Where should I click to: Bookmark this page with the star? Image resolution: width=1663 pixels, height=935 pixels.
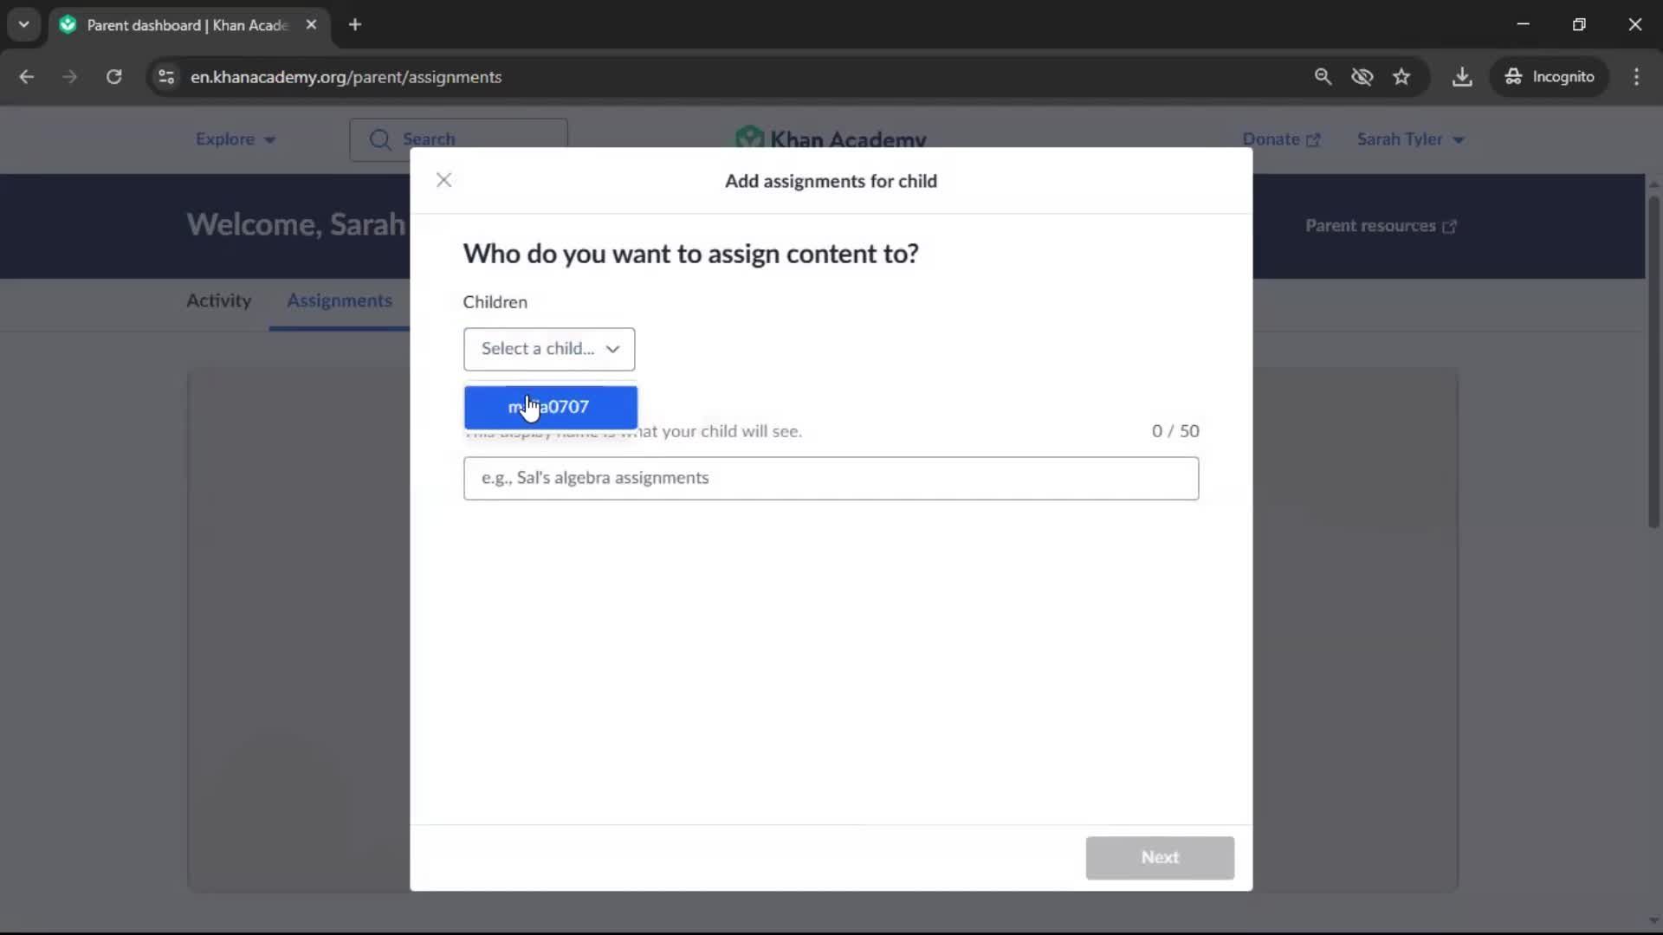pyautogui.click(x=1401, y=76)
